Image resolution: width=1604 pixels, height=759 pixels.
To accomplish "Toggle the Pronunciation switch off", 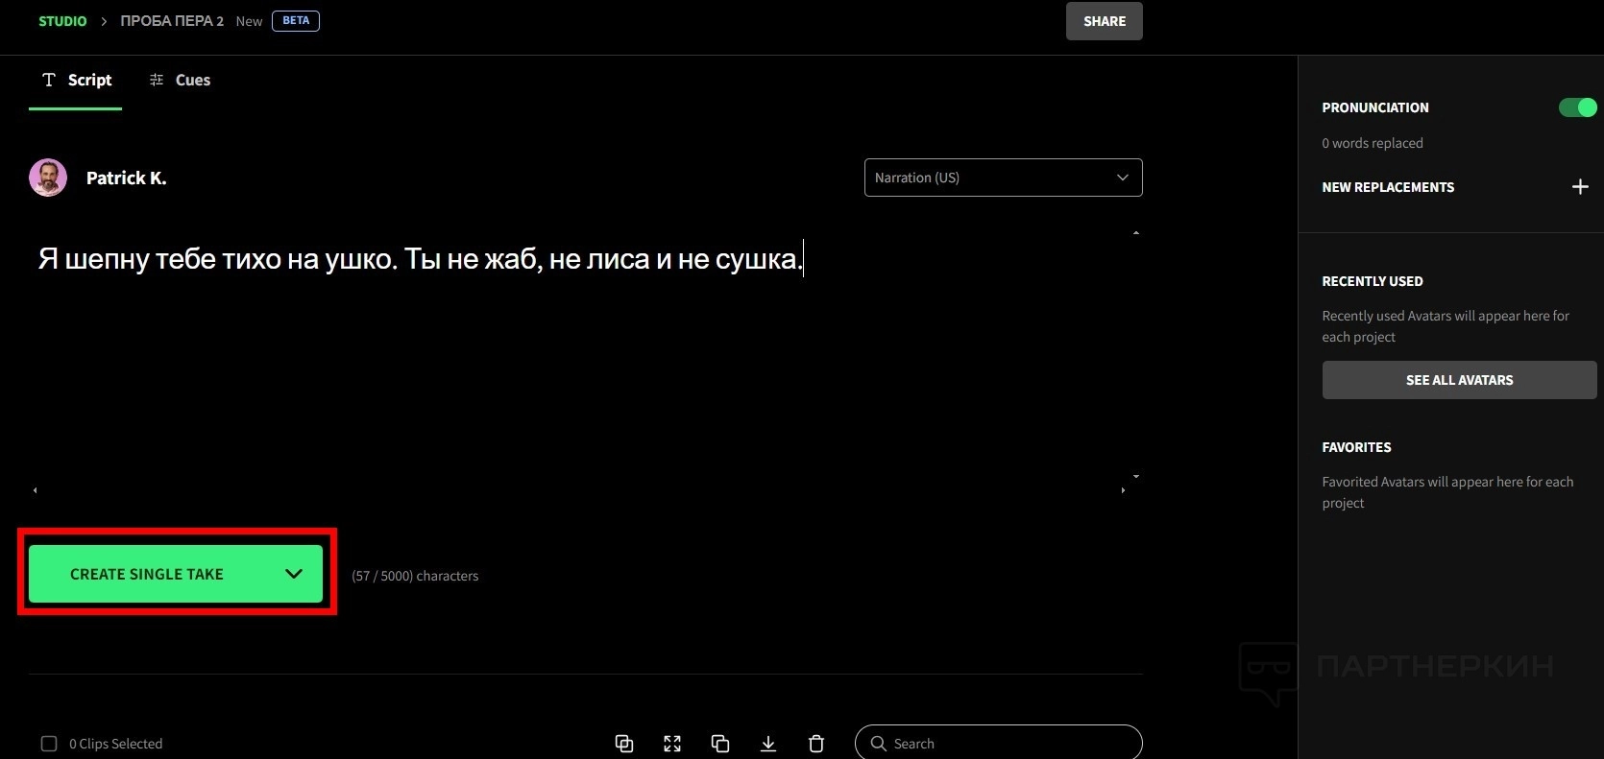I will click(1577, 107).
